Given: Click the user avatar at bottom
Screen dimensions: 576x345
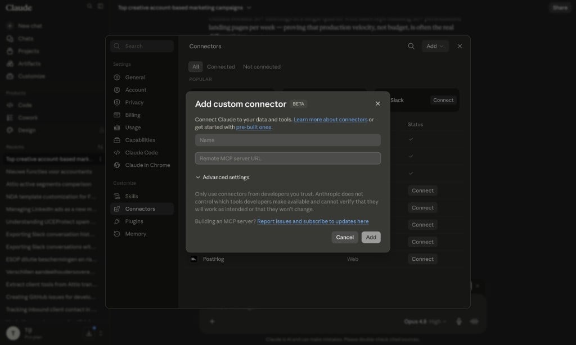Looking at the screenshot, I should pyautogui.click(x=13, y=333).
